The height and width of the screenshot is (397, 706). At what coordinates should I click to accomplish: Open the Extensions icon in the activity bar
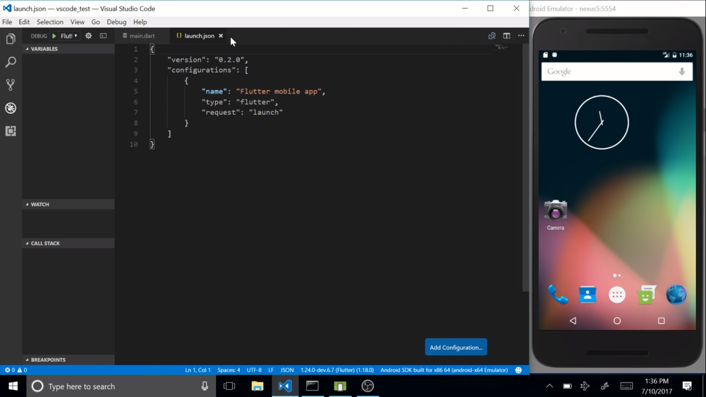tap(10, 131)
